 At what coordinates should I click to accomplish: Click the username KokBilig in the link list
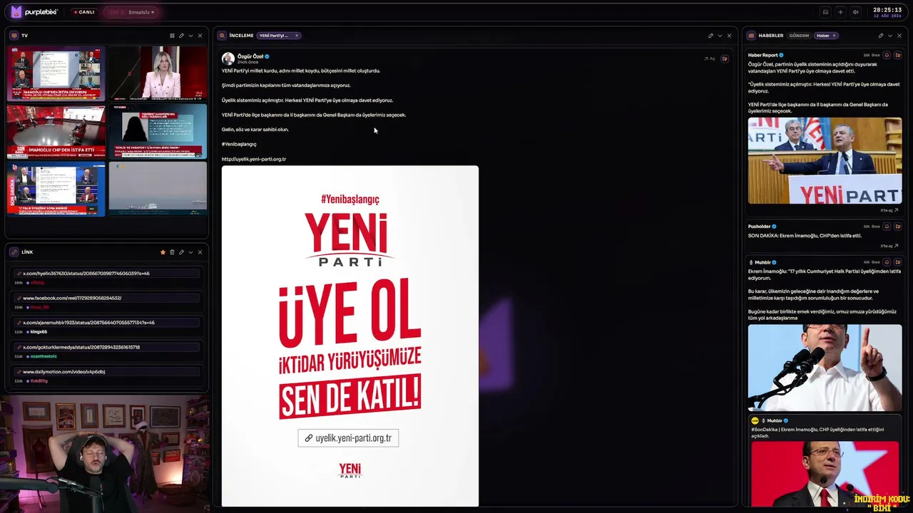point(39,381)
